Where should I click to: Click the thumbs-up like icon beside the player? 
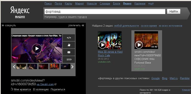click(x=69, y=45)
